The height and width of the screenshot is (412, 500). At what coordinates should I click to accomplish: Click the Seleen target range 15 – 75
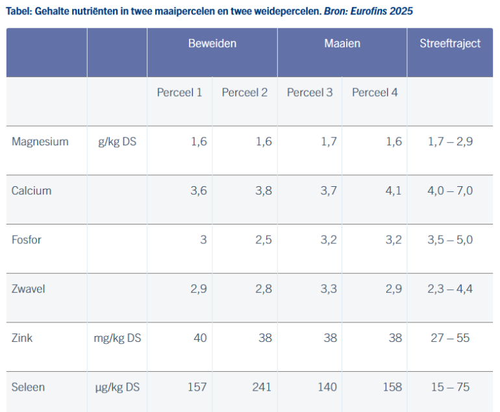(x=450, y=387)
